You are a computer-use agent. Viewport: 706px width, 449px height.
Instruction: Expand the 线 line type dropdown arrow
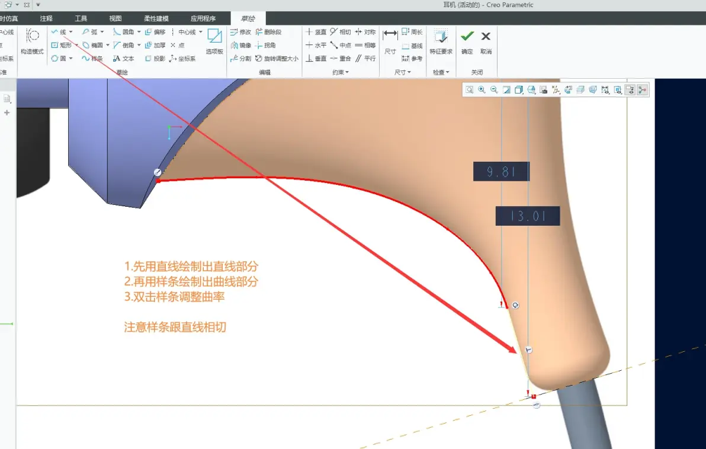tap(71, 32)
